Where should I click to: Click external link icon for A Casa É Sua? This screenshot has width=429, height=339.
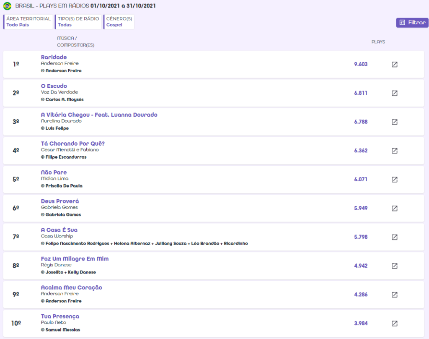pyautogui.click(x=394, y=237)
